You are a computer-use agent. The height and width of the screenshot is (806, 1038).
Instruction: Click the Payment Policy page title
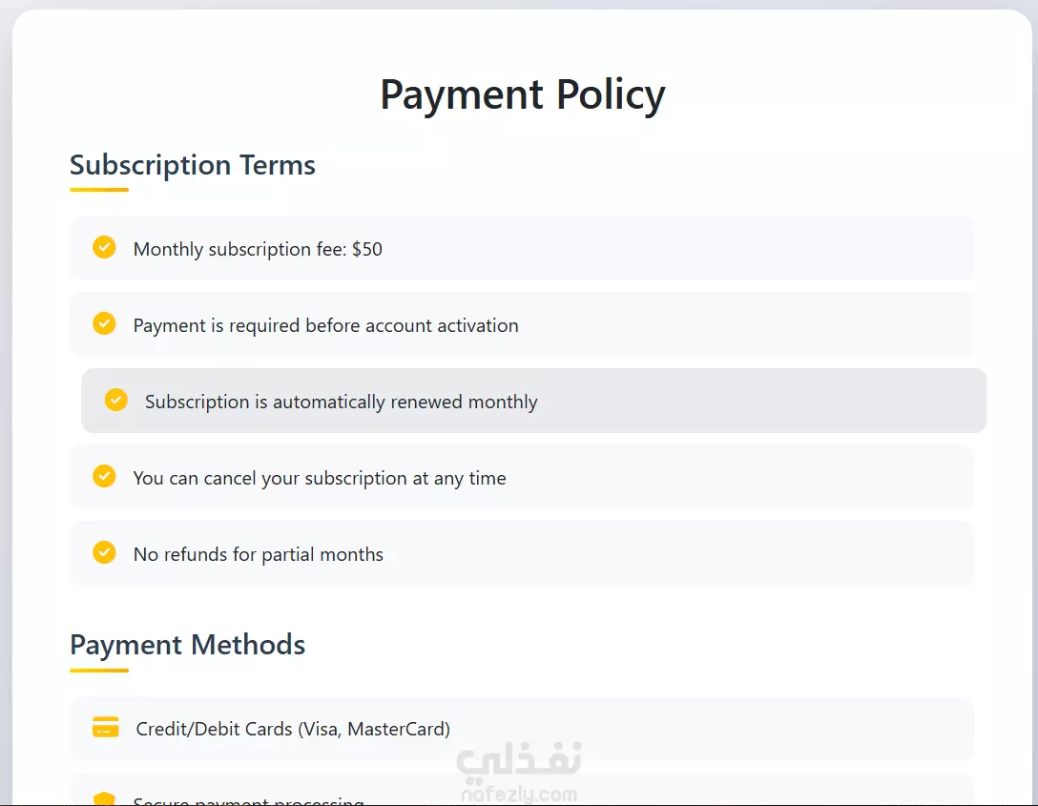tap(522, 94)
